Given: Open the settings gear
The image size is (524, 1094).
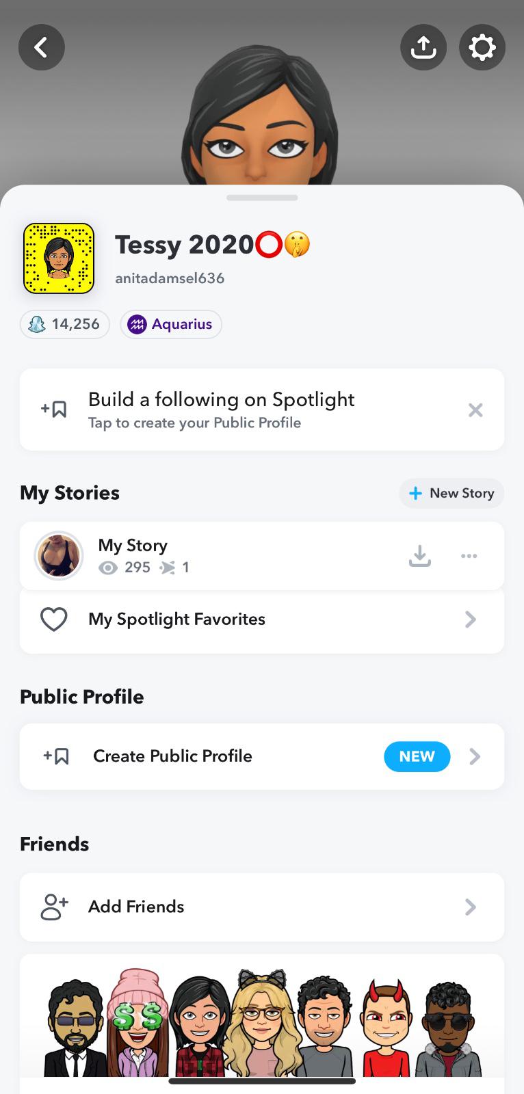Looking at the screenshot, I should coord(482,47).
